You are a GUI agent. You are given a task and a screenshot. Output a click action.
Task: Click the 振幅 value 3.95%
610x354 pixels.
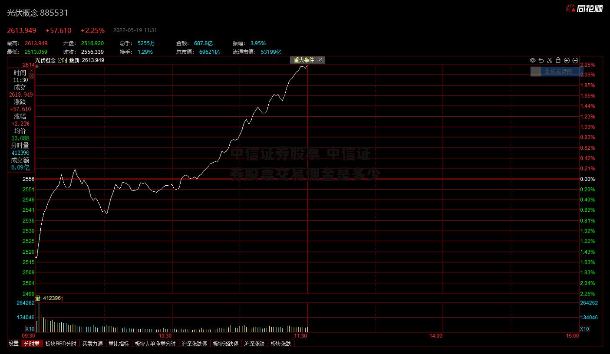pyautogui.click(x=258, y=43)
